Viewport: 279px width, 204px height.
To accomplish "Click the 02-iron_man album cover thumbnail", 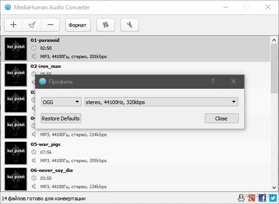I will tap(16, 75).
